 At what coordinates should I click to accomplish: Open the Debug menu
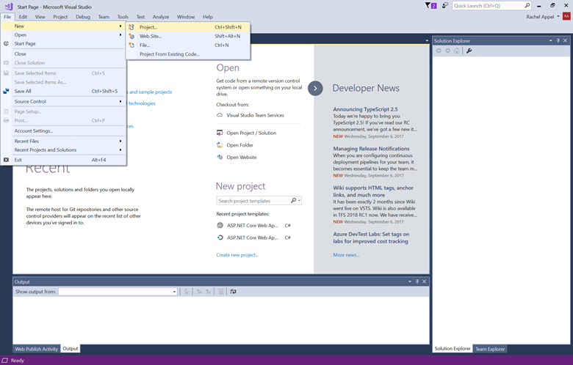[x=83, y=17]
